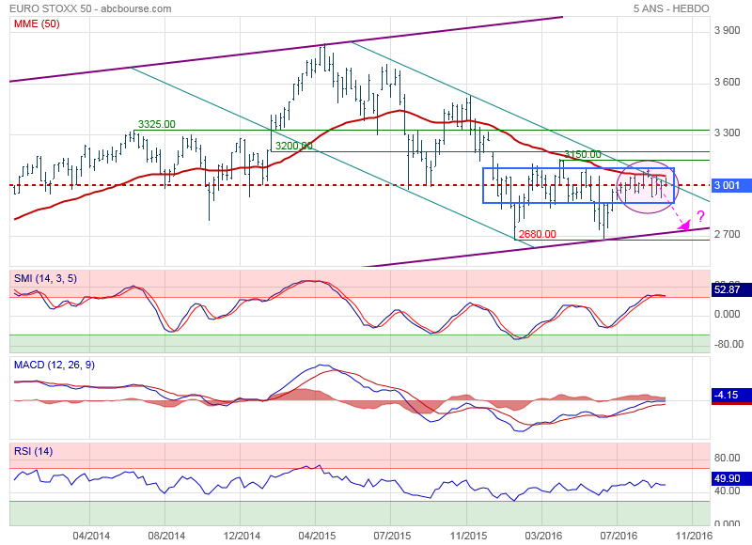
Task: Click the 07/2016 date axis label
Action: coord(619,536)
